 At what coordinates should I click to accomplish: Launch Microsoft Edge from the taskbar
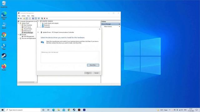pyautogui.click(x=53, y=110)
